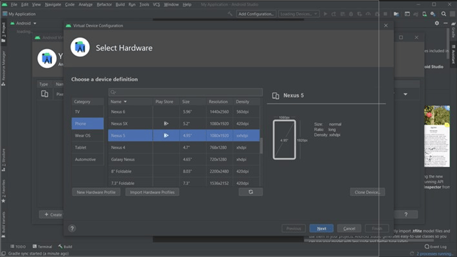The image size is (457, 257).
Task: Open the Loading Devices dropdown
Action: point(298,14)
